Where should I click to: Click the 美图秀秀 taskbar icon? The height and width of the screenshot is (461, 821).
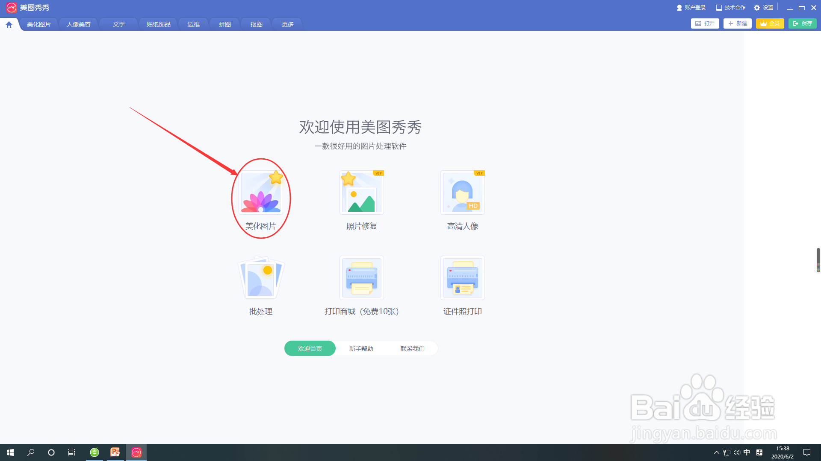point(136,452)
